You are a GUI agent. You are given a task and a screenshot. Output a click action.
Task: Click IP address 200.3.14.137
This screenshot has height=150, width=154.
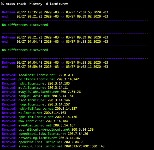[x=66, y=109]
